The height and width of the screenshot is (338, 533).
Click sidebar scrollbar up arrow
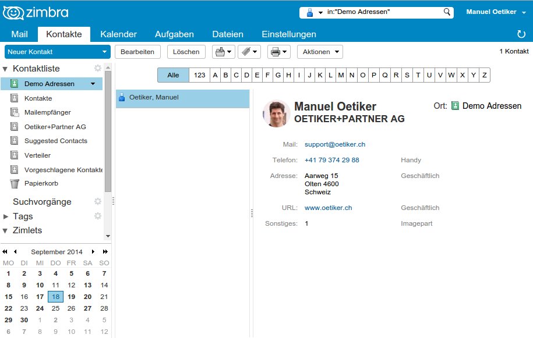[108, 67]
